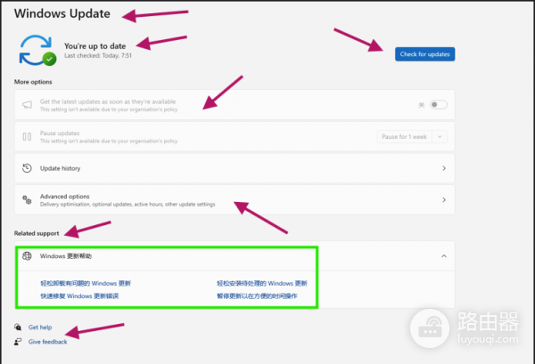Collapse the Windows 更新帮助 section chevron

tap(444, 255)
